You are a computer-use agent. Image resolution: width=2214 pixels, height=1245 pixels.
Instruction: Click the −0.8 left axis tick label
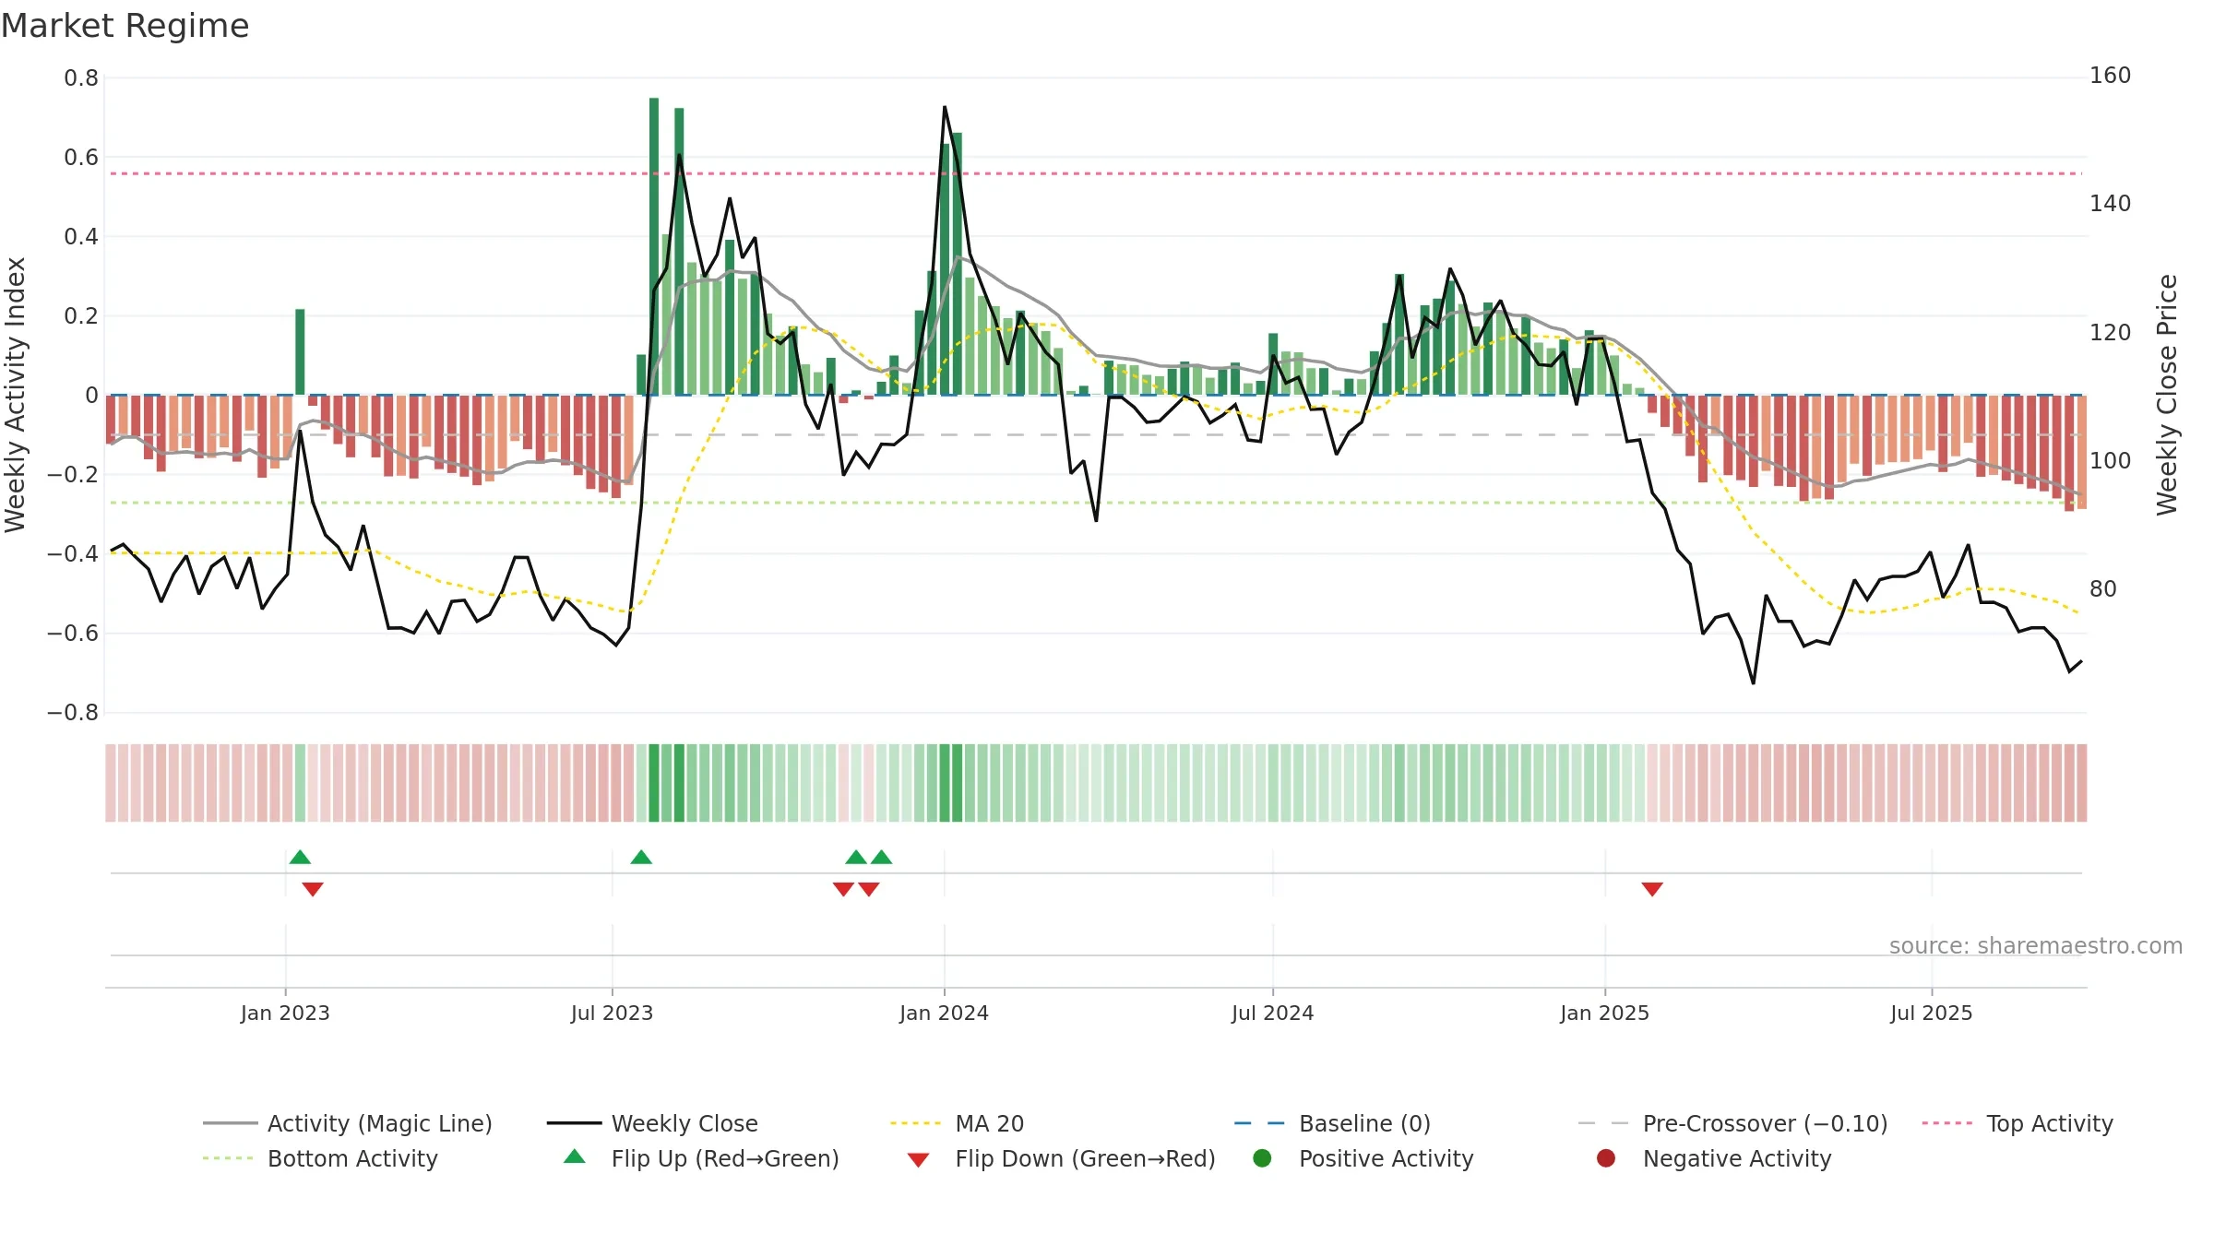tap(73, 713)
